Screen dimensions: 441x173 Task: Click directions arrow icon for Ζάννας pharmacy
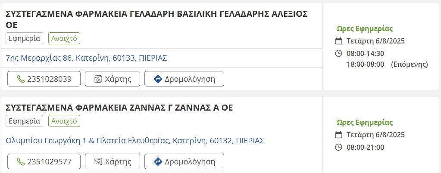(158, 162)
